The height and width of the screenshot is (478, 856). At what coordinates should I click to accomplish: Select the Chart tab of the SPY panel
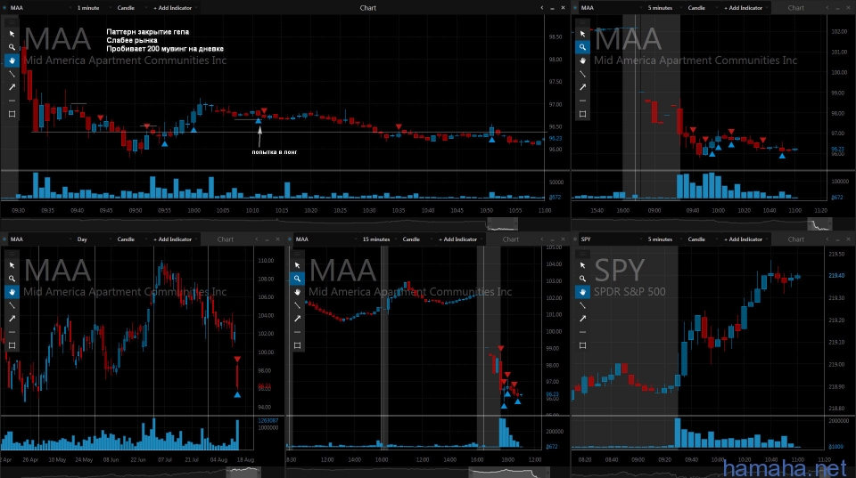(796, 239)
